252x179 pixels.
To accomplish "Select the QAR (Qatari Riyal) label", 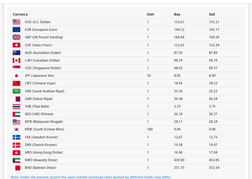I will click(x=39, y=99).
